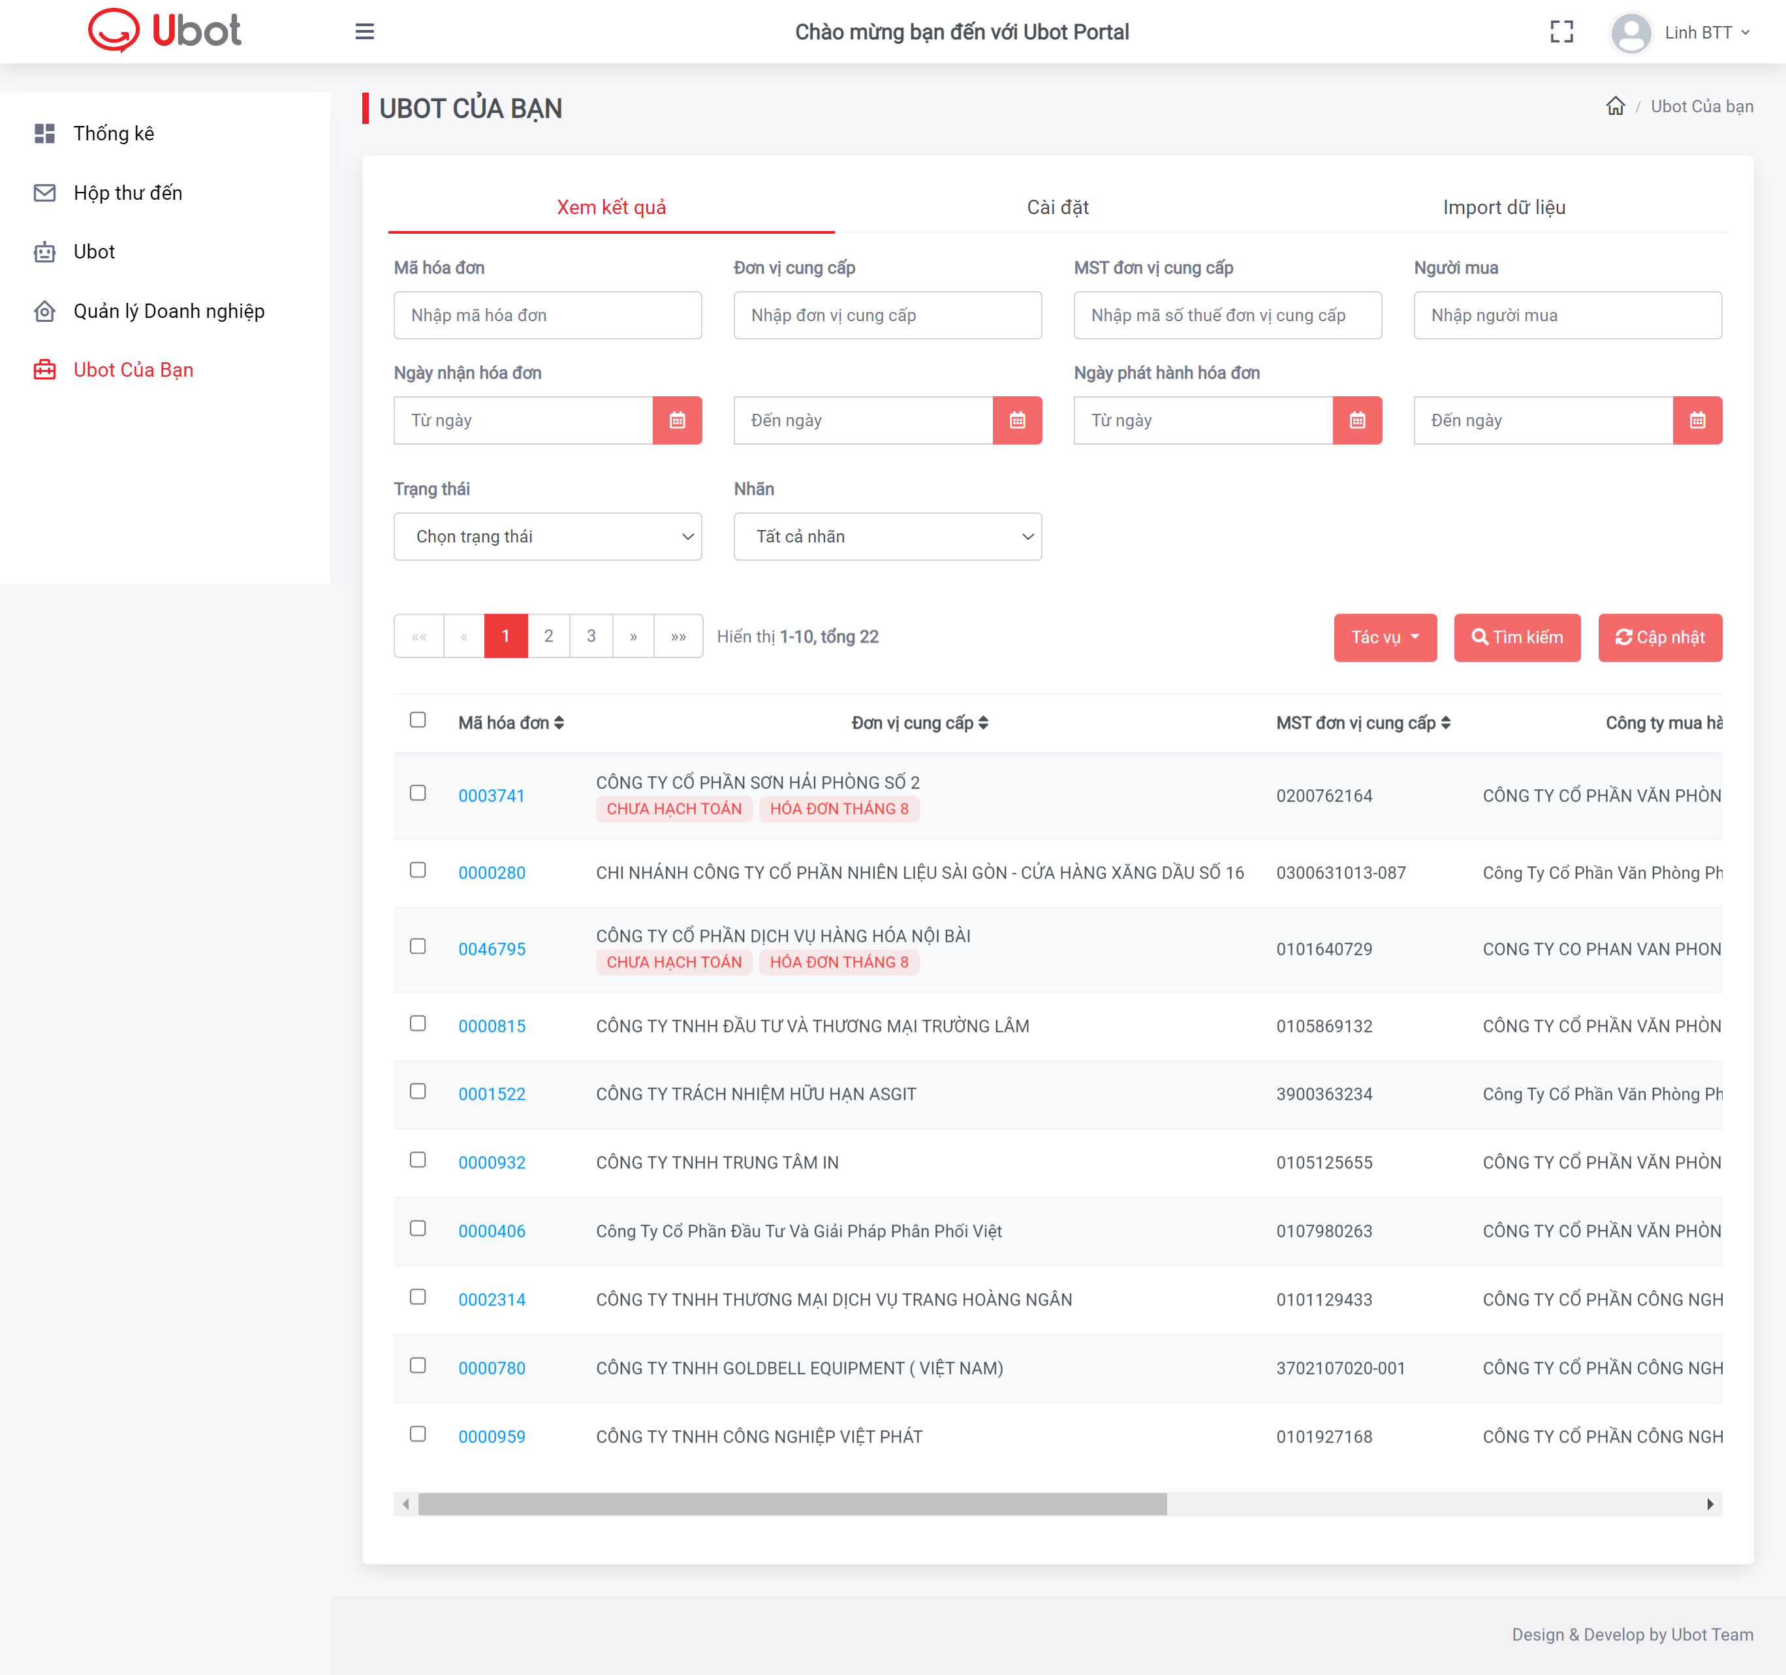Image resolution: width=1786 pixels, height=1675 pixels.
Task: Open invoice link 0003741
Action: (492, 796)
